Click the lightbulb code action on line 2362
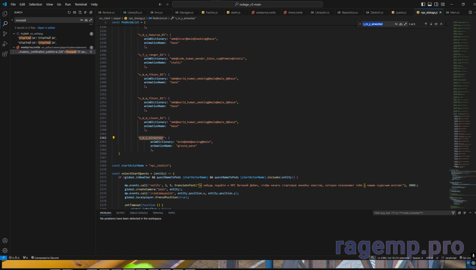476x270 pixels. point(113,138)
